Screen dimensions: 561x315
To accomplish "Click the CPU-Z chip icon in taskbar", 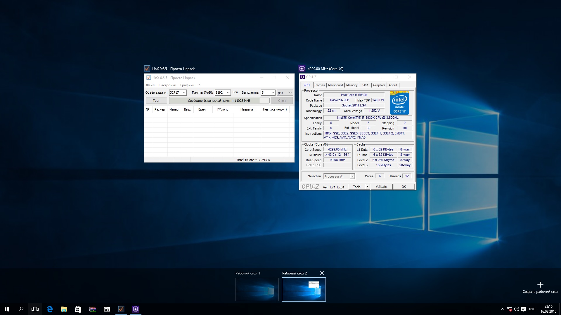I will 135,309.
